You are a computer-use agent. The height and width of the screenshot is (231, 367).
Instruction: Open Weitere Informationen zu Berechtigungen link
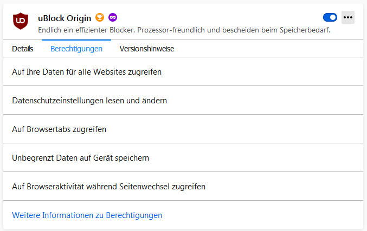[87, 215]
